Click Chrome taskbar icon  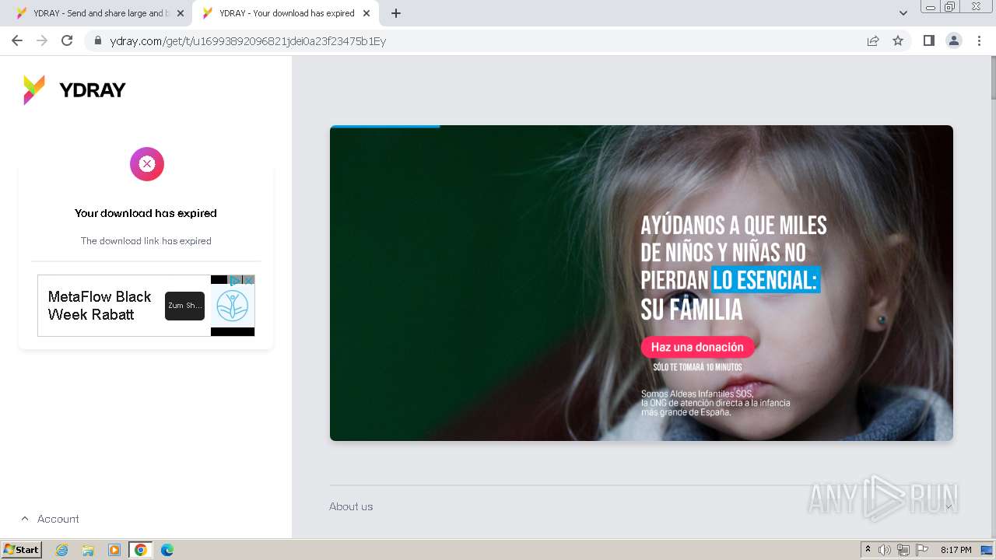141,550
